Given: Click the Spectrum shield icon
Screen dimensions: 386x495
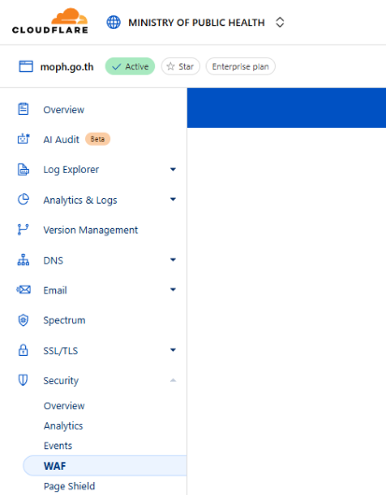Looking at the screenshot, I should tap(23, 320).
